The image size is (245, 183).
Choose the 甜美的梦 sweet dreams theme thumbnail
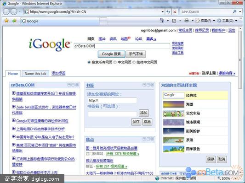tap(174, 131)
